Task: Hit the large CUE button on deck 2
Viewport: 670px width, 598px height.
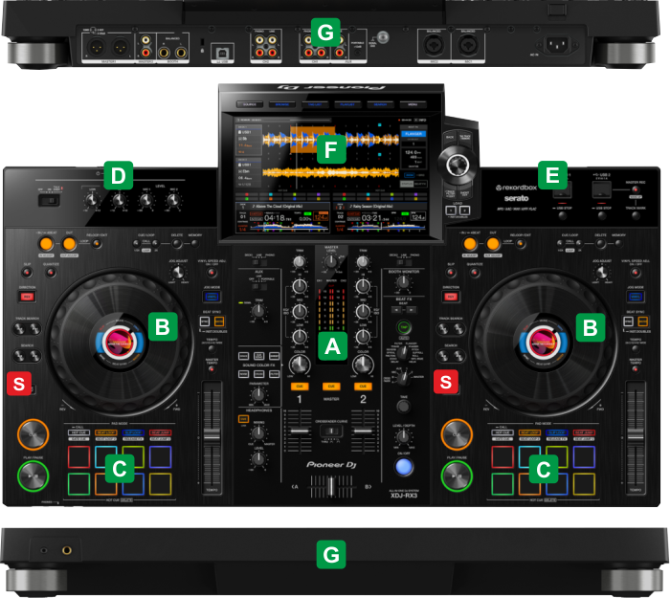Action: (x=457, y=434)
